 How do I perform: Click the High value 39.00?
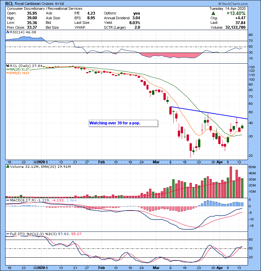click(32, 18)
